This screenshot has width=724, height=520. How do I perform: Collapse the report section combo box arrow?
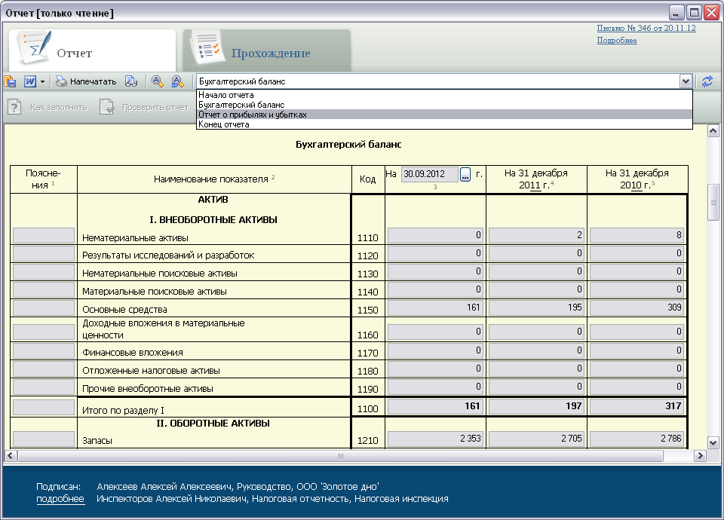685,81
